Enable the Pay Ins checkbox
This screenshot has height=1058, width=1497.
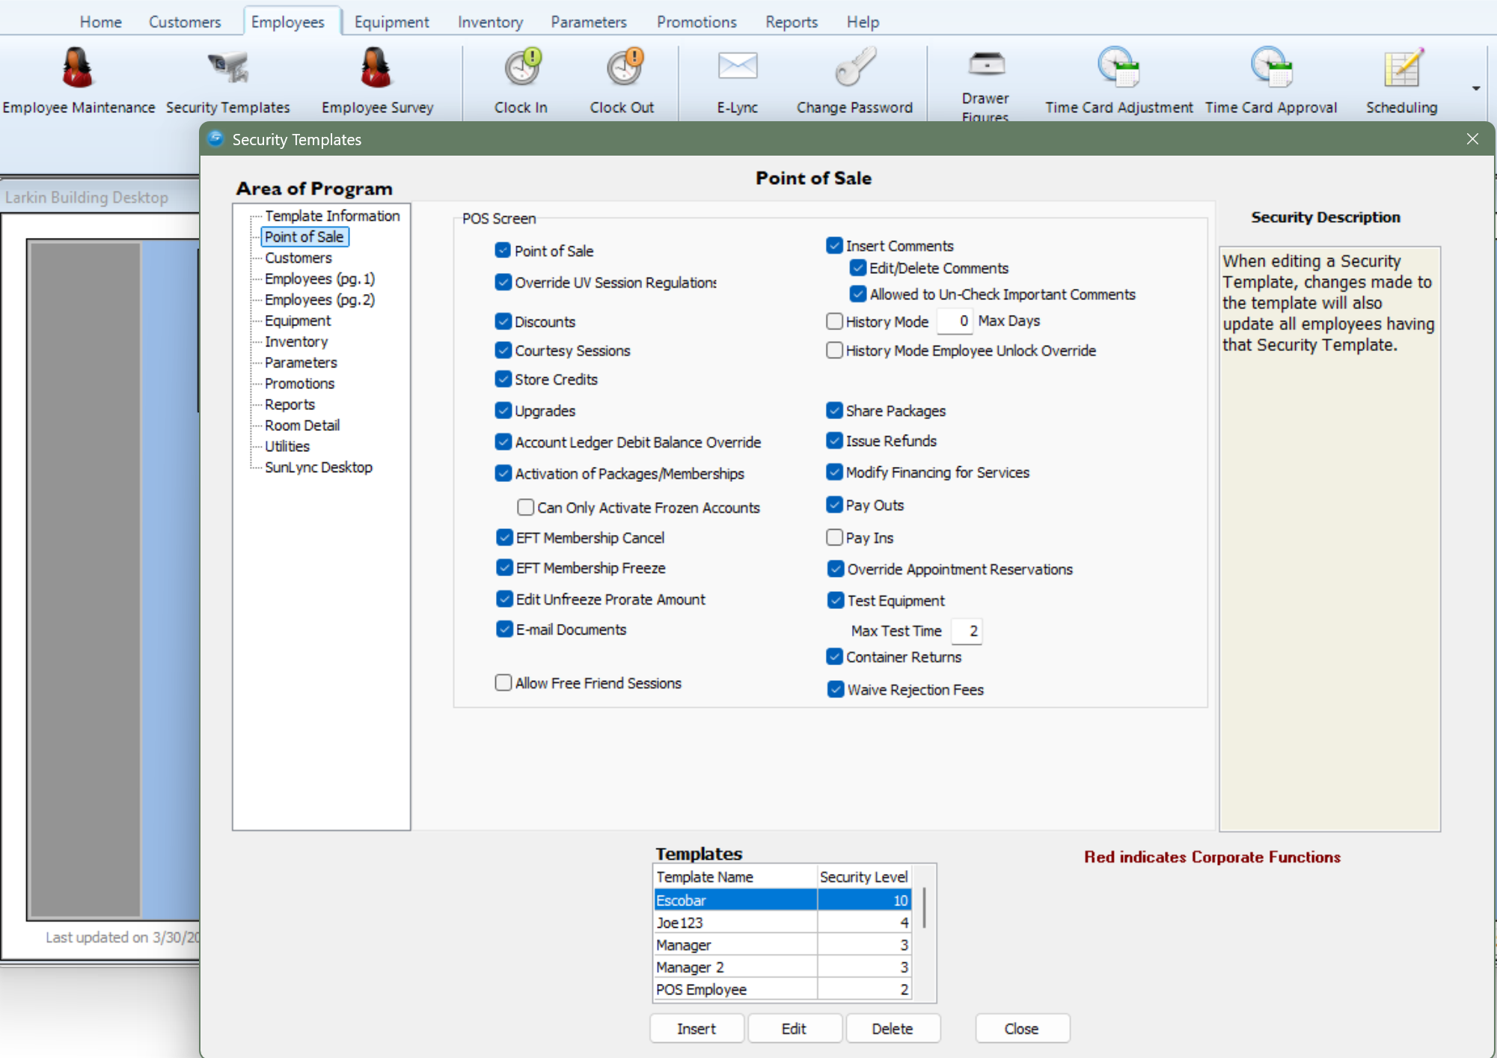(x=835, y=538)
